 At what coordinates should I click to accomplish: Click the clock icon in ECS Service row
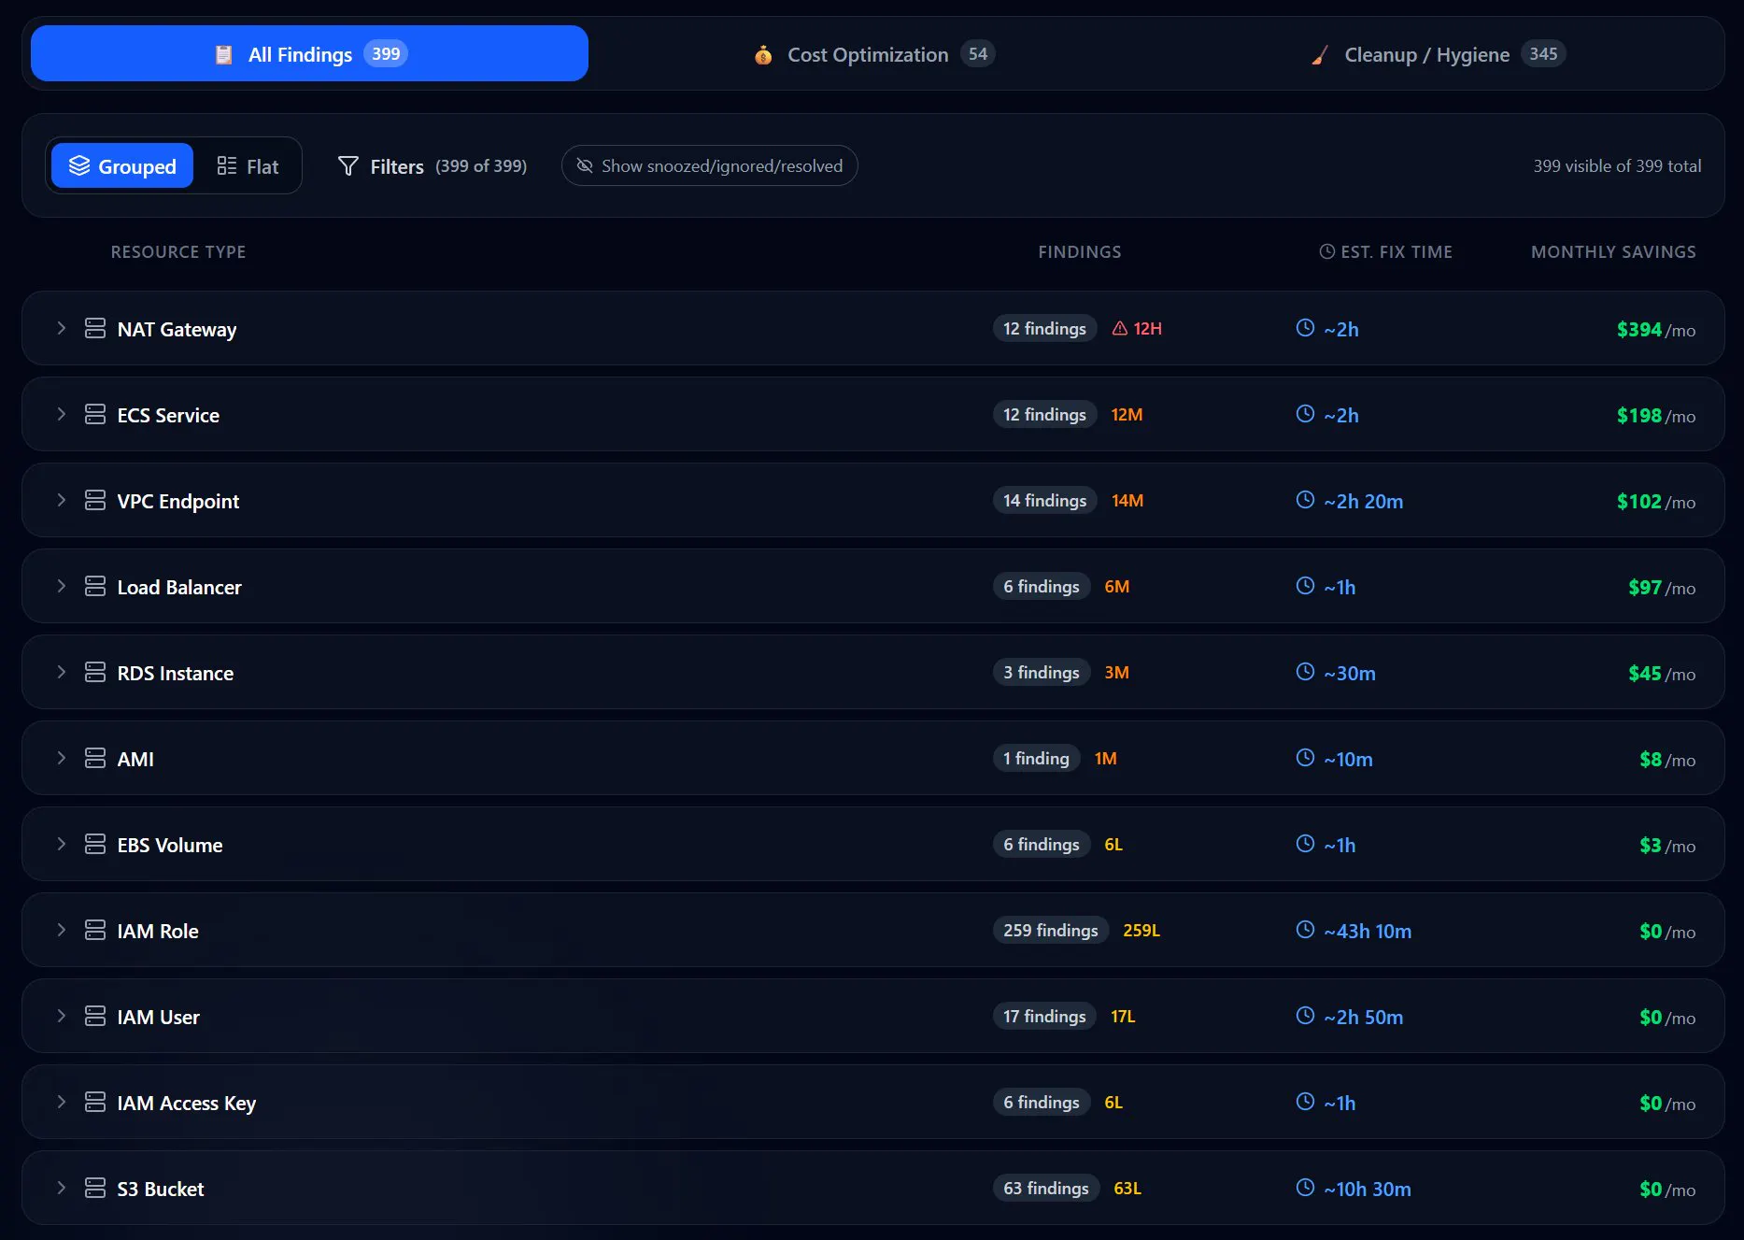pyautogui.click(x=1305, y=413)
